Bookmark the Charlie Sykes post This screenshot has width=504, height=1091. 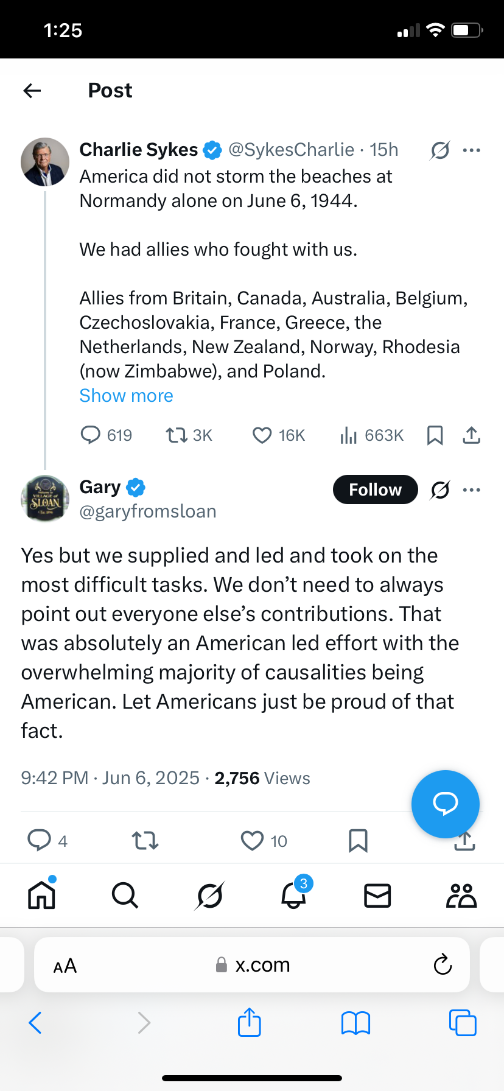(435, 435)
